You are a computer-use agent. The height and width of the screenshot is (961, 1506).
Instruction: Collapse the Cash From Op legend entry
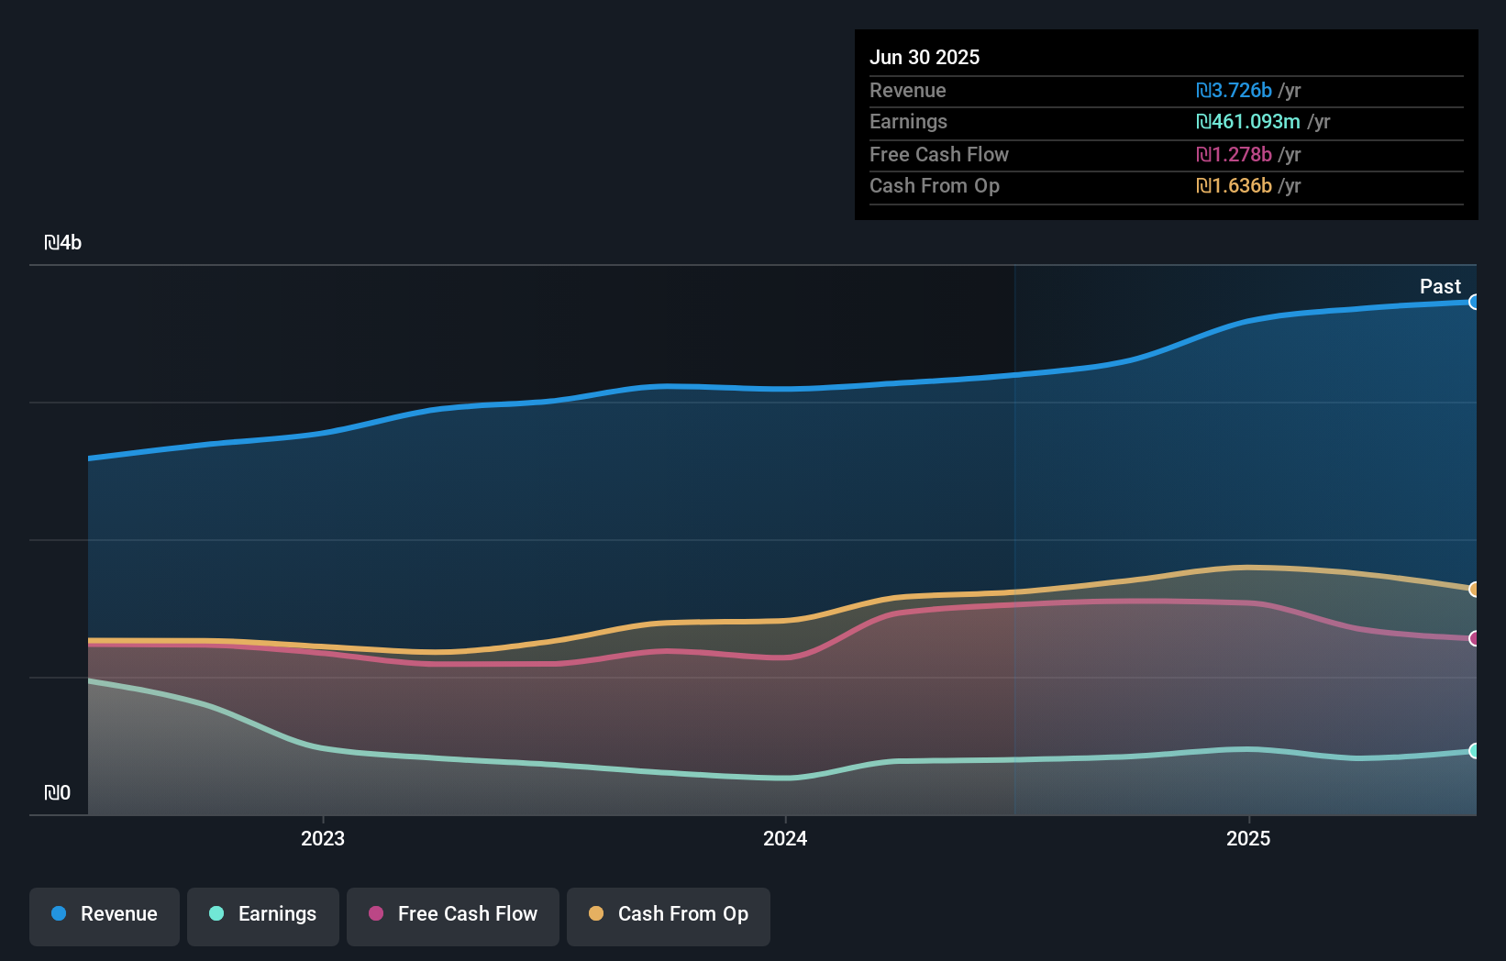pyautogui.click(x=668, y=914)
